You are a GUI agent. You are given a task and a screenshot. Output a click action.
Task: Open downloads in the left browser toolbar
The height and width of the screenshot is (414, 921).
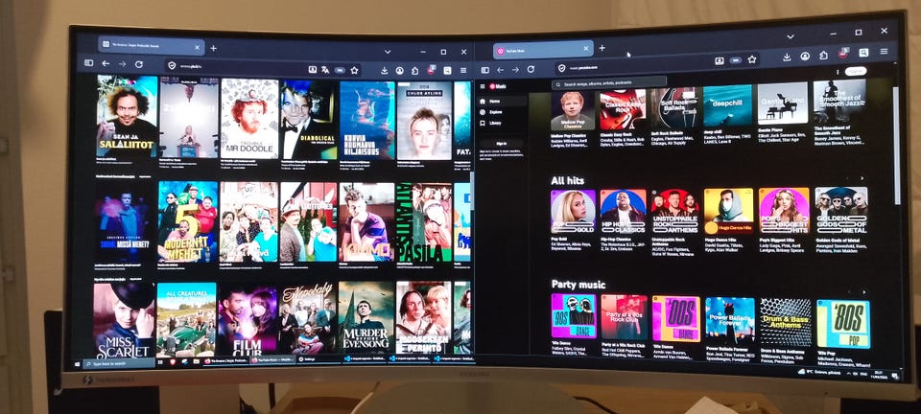[x=384, y=70]
